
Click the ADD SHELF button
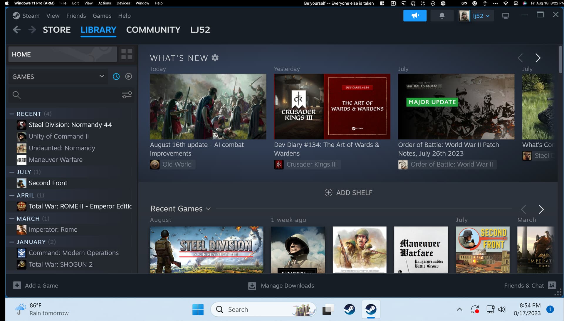[348, 193]
